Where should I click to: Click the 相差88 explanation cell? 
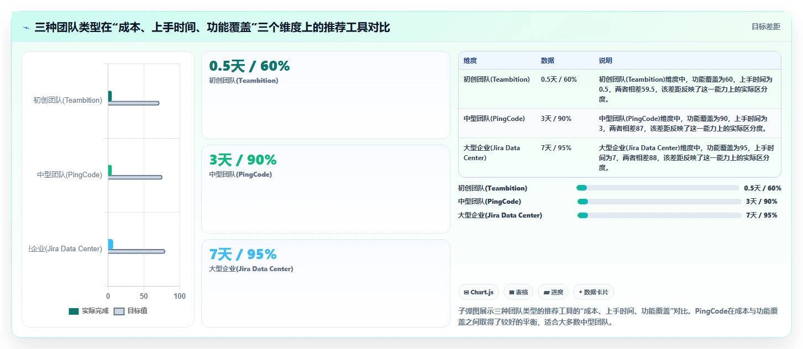coord(686,158)
